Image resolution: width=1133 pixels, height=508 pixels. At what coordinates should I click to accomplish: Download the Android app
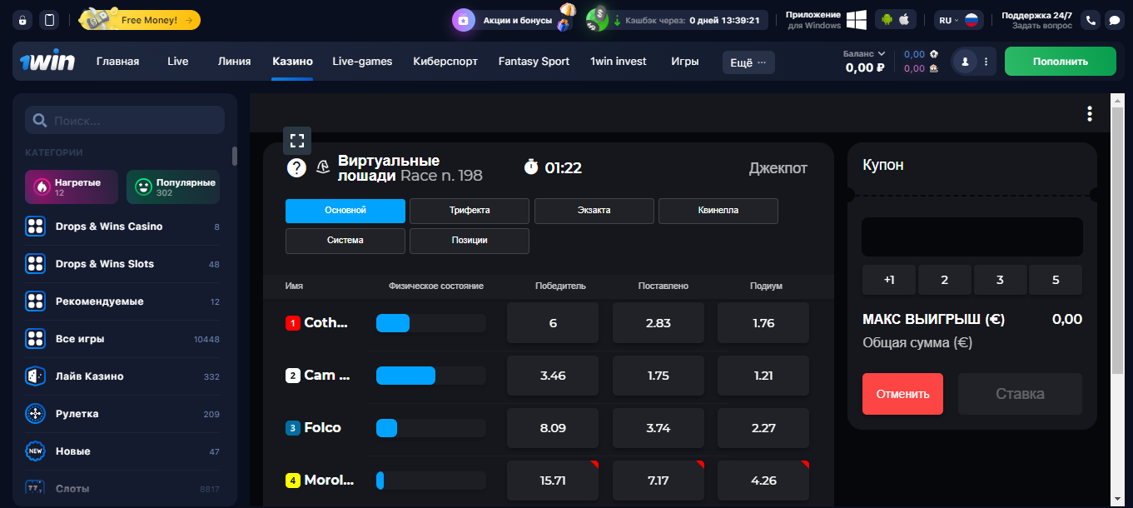[887, 19]
